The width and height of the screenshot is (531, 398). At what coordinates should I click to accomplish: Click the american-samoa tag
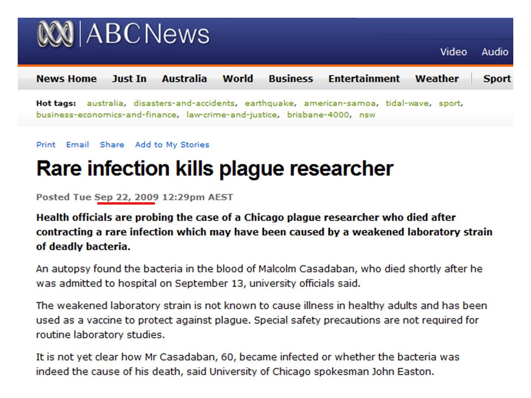click(x=340, y=103)
